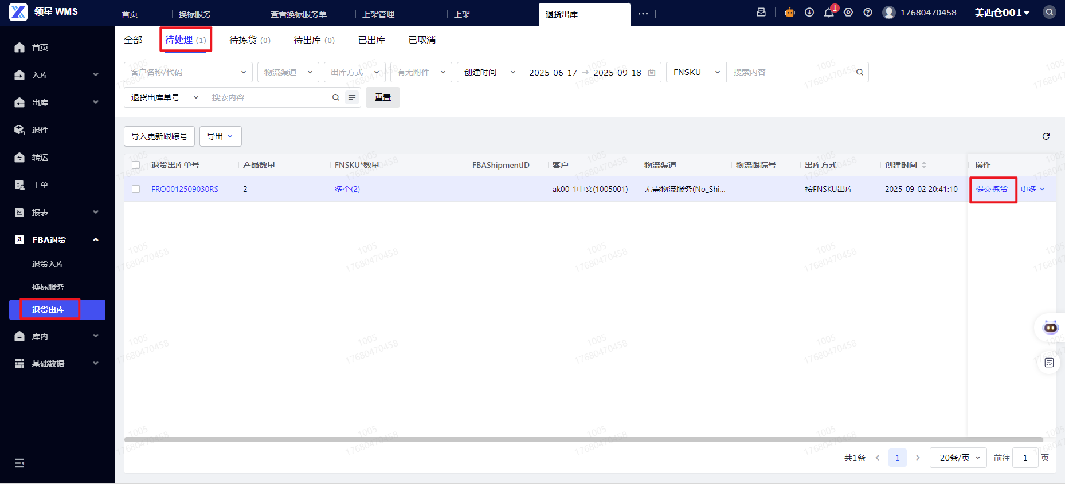Open the floating feedback note icon
Image resolution: width=1065 pixels, height=484 pixels.
coord(1050,363)
